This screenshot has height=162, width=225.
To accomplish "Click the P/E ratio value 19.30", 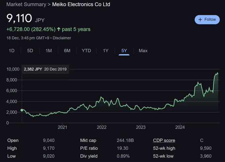I will pyautogui.click(x=122, y=148).
